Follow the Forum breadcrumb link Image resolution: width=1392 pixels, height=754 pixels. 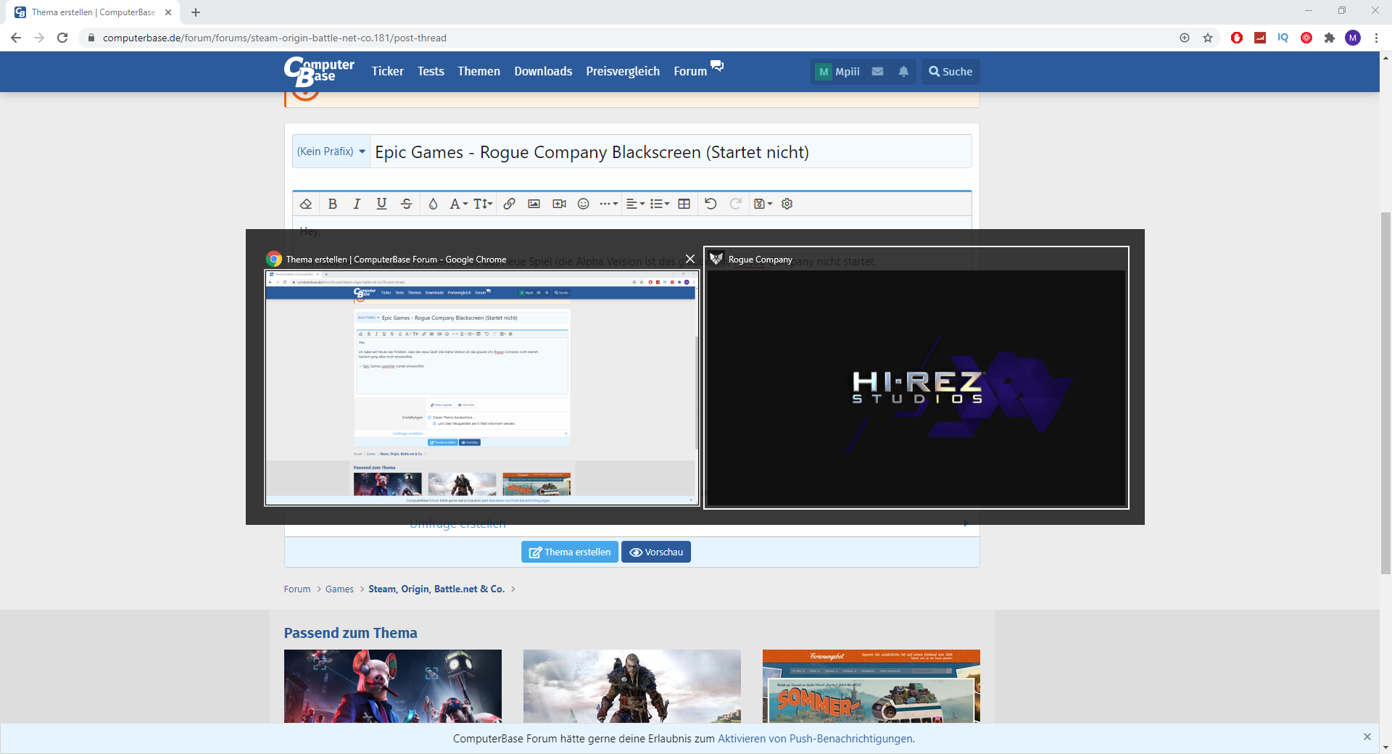297,589
